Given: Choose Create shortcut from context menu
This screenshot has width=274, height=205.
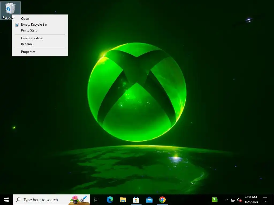Looking at the screenshot, I should (40, 38).
